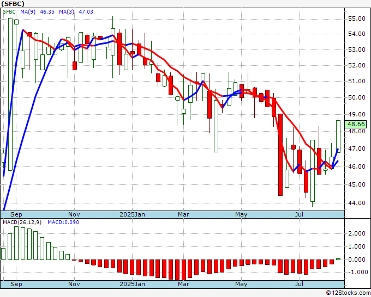
Task: Click the 2.000 MACD axis label
Action: point(357,233)
